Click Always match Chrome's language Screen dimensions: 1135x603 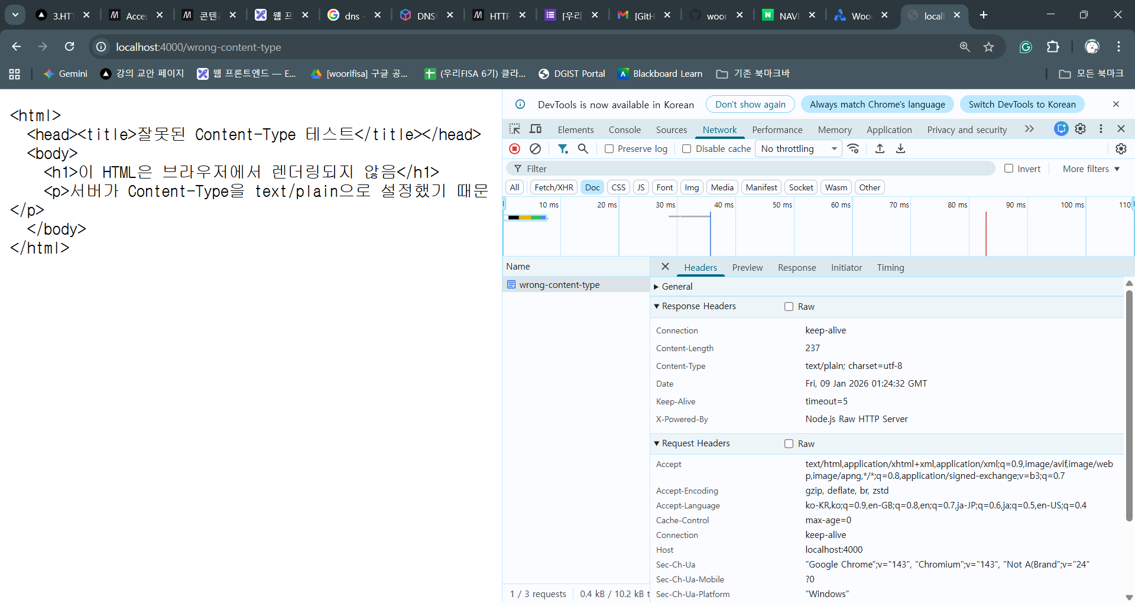pos(877,104)
